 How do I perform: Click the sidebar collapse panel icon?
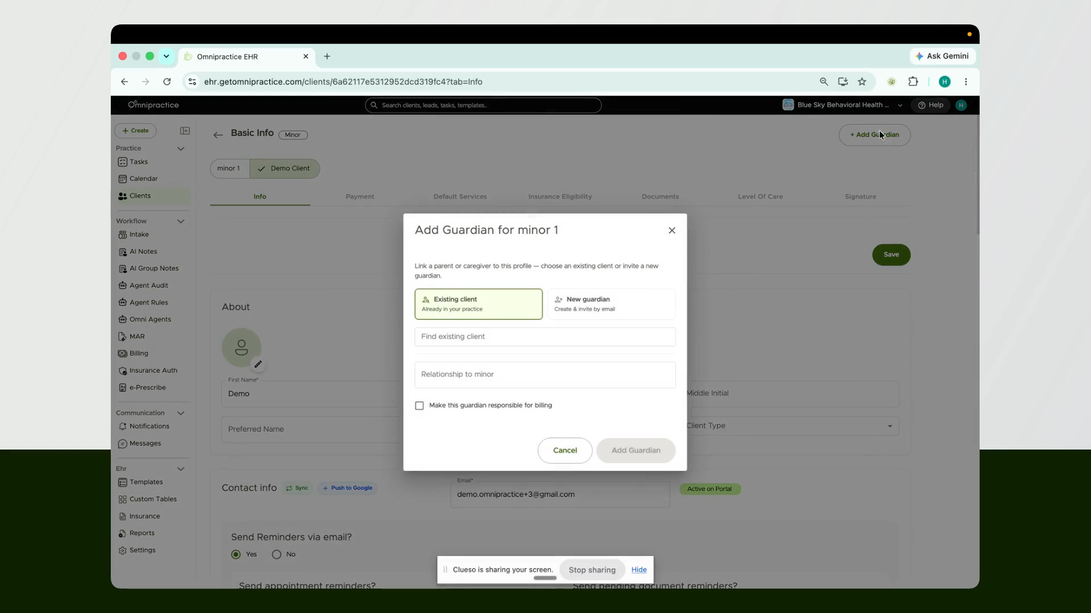tap(185, 131)
